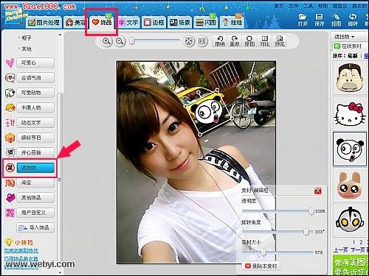This screenshot has height=276, width=369.
Task: Switch to the 文字 text tab
Action: [128, 23]
